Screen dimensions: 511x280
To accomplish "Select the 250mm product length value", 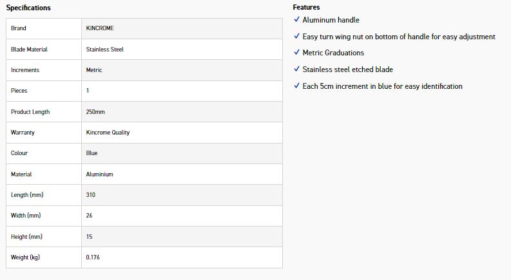I will click(95, 112).
